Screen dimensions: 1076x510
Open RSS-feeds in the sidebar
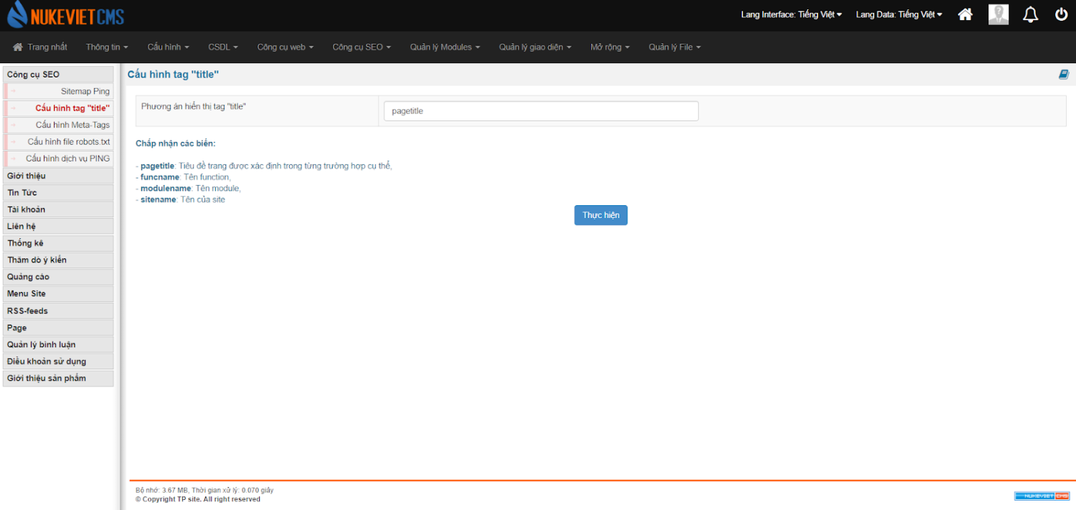coord(58,311)
